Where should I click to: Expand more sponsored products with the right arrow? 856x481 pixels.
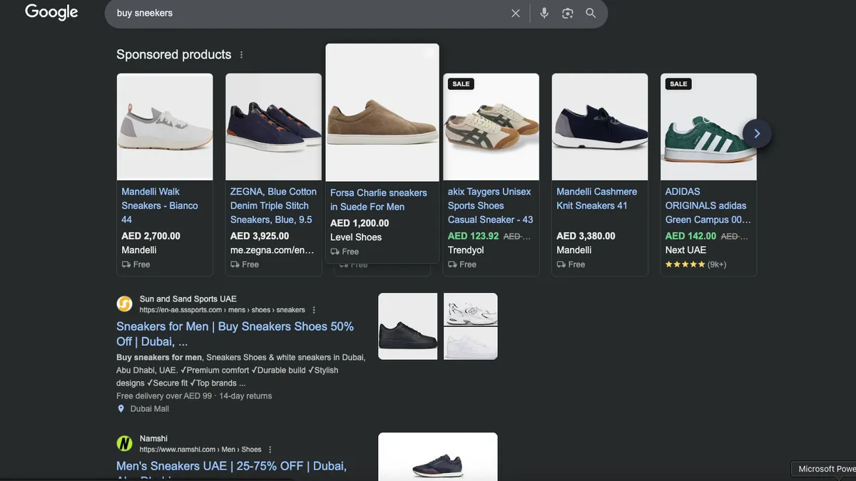[x=757, y=133]
